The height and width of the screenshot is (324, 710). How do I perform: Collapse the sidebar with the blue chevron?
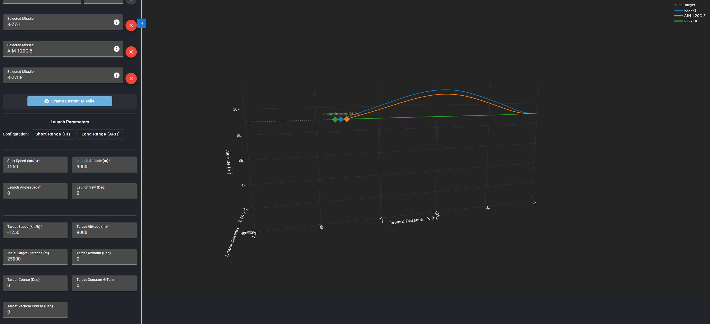(x=142, y=23)
